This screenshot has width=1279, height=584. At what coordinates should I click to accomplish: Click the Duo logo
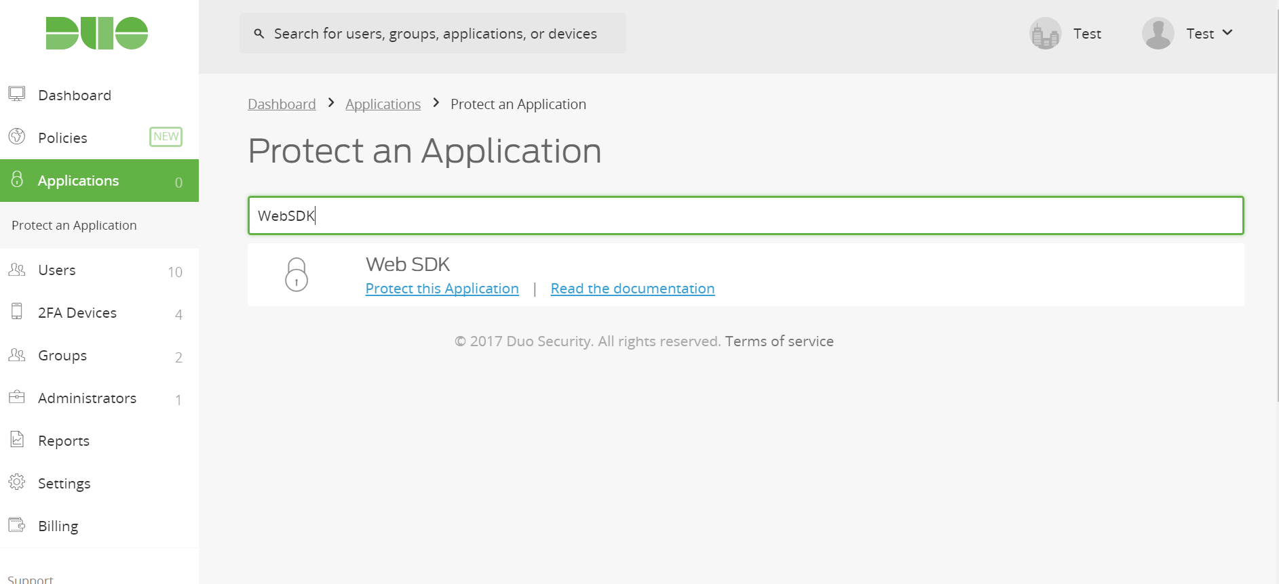[x=97, y=33]
